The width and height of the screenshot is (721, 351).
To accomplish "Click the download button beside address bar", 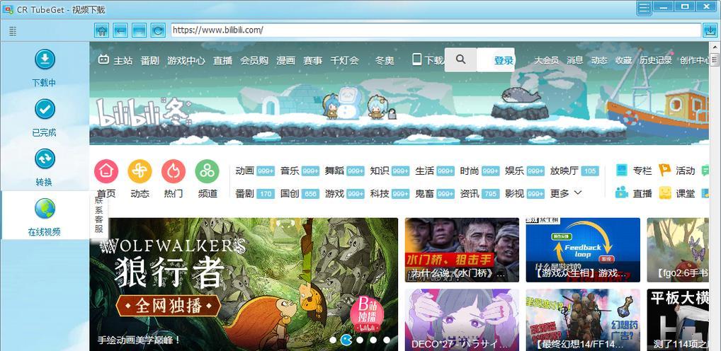I will click(710, 30).
